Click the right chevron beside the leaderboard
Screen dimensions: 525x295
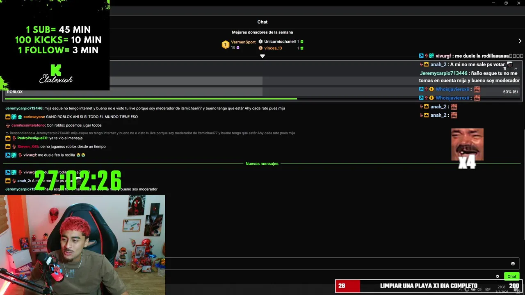pyautogui.click(x=520, y=41)
